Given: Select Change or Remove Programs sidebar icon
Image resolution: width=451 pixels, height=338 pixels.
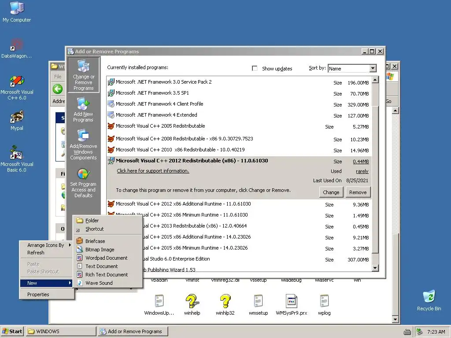Looking at the screenshot, I should click(x=83, y=75).
